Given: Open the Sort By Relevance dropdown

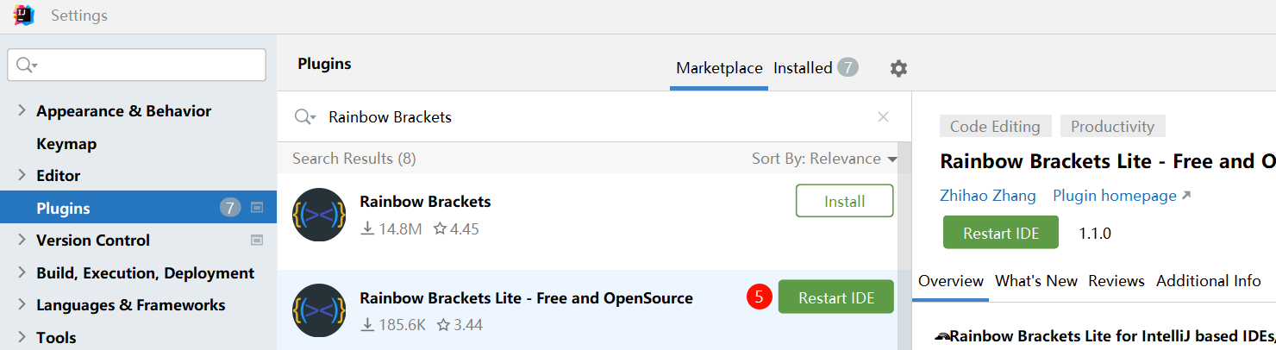Looking at the screenshot, I should click(823, 159).
